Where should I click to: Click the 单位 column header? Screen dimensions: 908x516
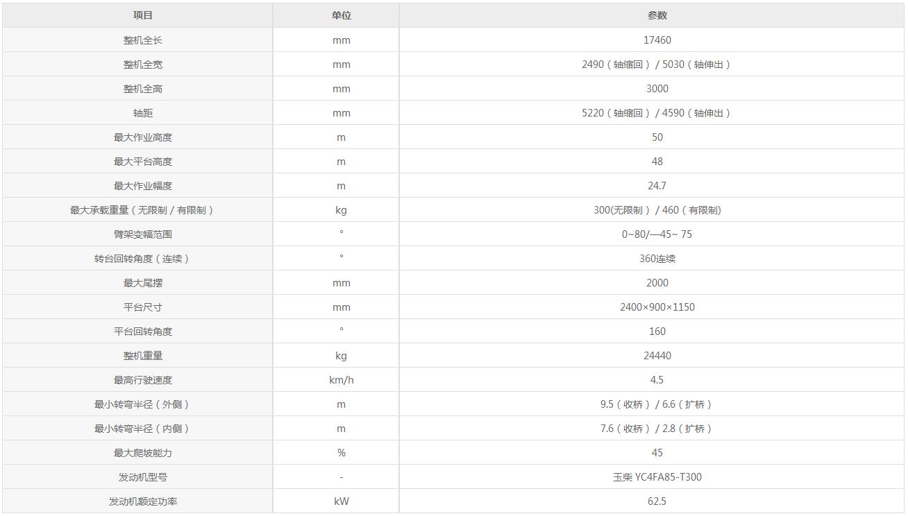[x=341, y=15]
